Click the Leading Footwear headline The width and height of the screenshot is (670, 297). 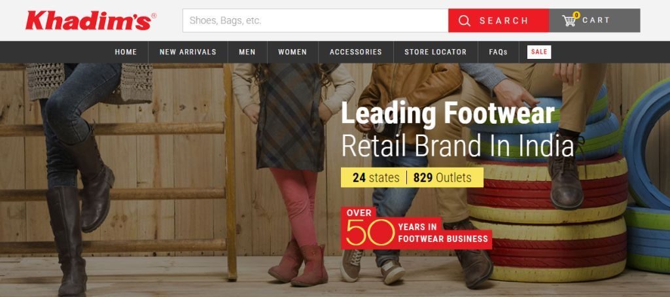coord(448,114)
